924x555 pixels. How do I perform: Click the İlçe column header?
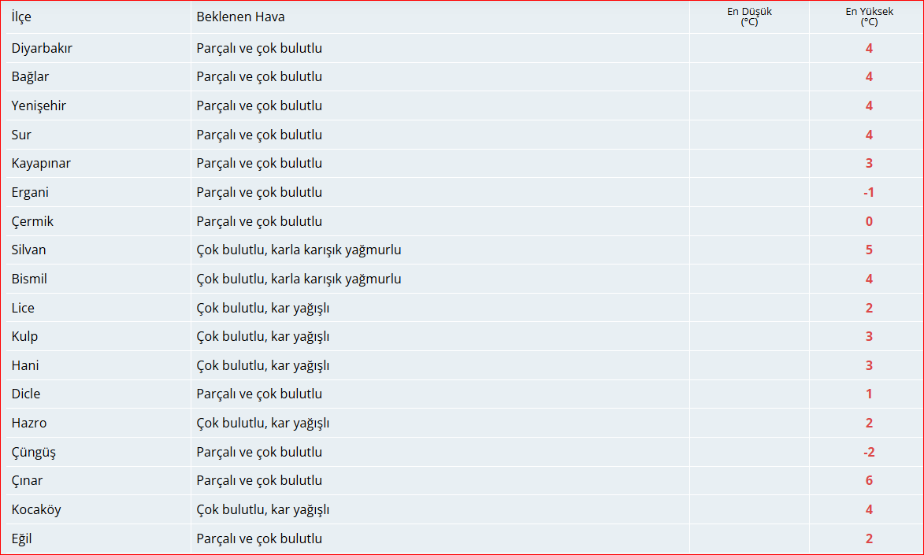22,17
